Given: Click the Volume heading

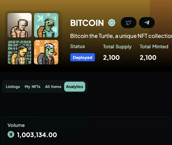Looking at the screenshot, I should click(x=16, y=125).
